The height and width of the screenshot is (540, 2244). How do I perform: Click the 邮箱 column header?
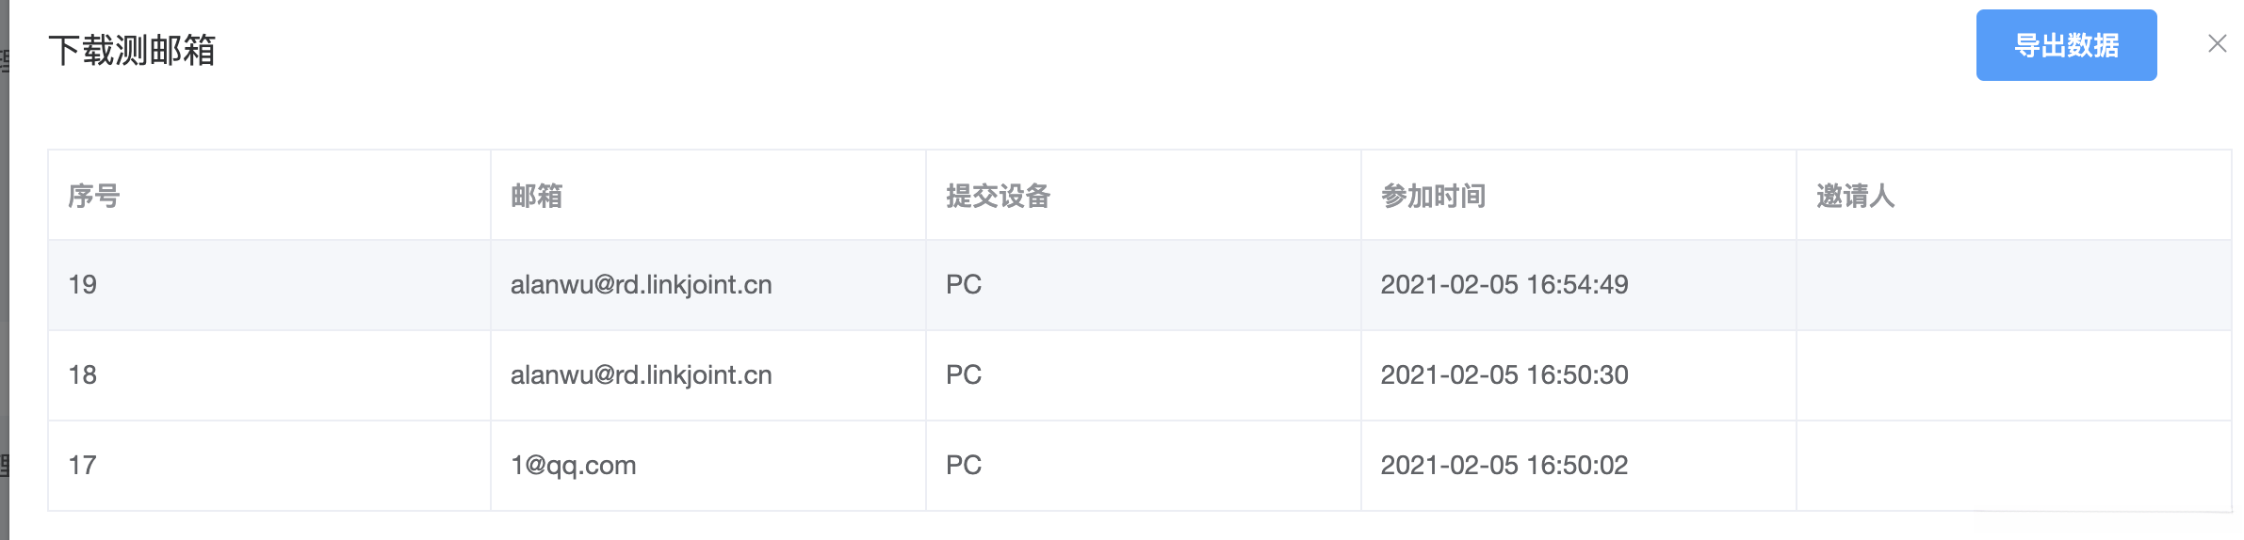point(536,196)
